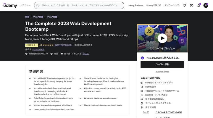Image resolution: width=213 pixels, height=118 pixels.
Task: Click the on-demand video icon
Action: (x=142, y=83)
